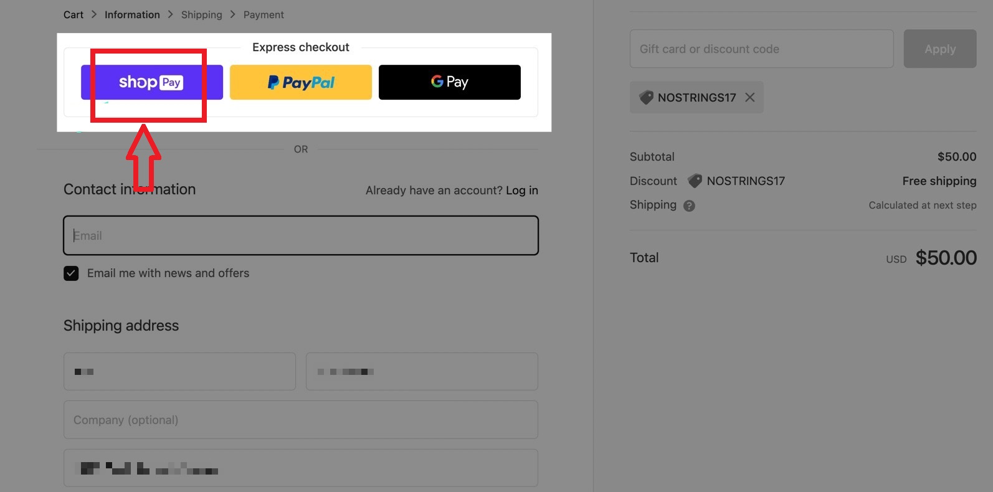
Task: Select the first name field
Action: tap(179, 372)
